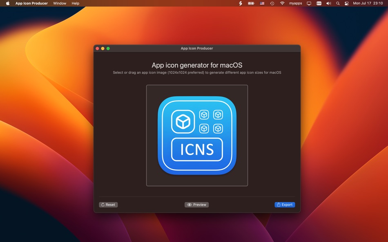Screen dimensions: 388x242
Task: Open the Window menu
Action: tap(60, 3)
